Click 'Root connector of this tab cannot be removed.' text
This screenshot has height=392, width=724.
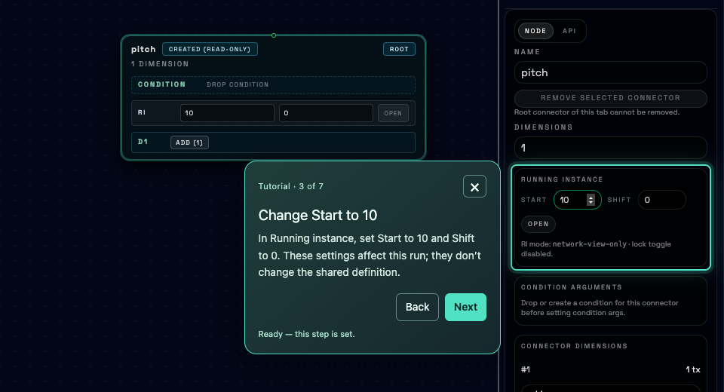click(x=597, y=112)
